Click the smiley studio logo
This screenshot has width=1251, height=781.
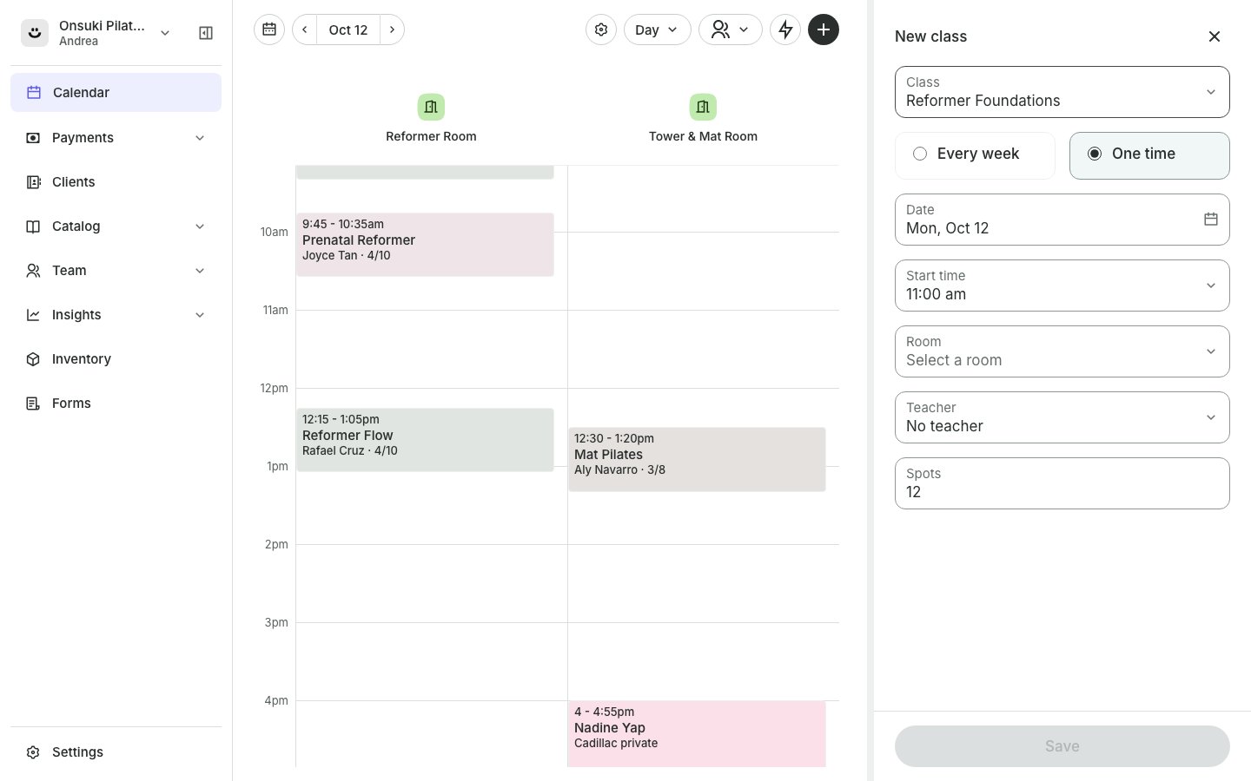(35, 33)
